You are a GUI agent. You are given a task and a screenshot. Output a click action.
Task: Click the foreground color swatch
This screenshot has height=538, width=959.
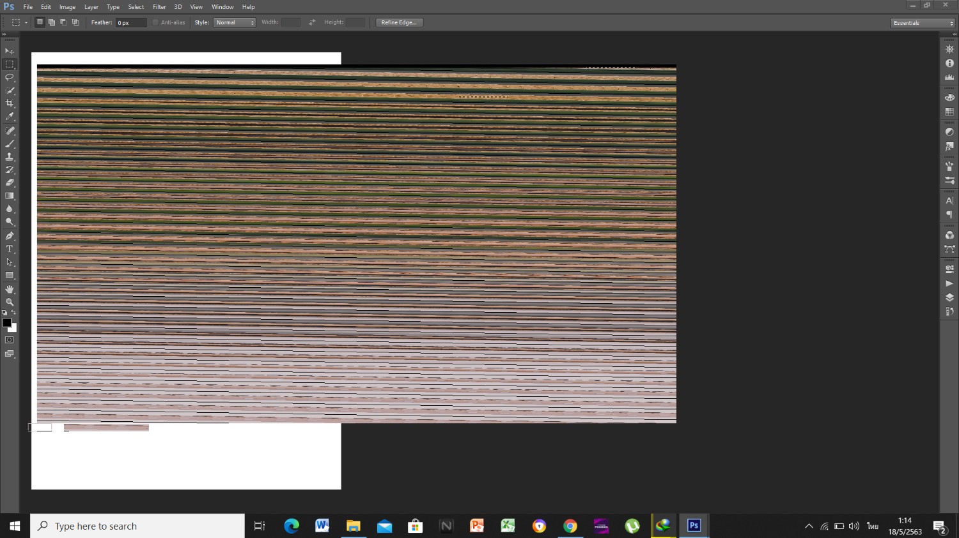[6, 322]
